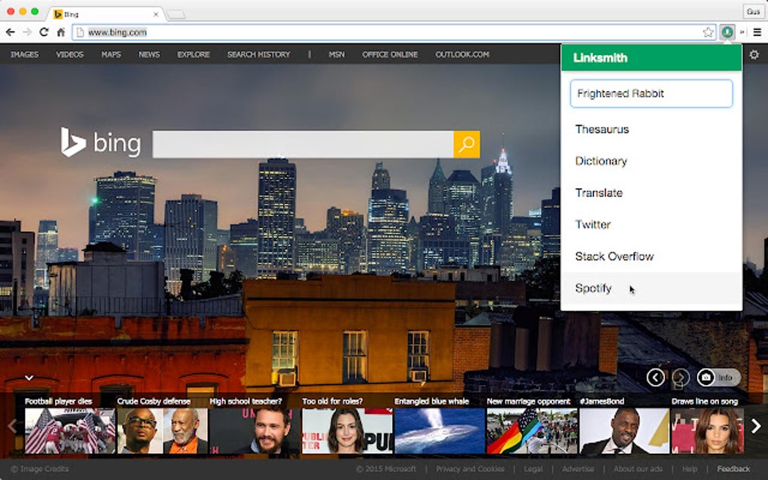
Task: Open the News navigation link
Action: coord(149,55)
